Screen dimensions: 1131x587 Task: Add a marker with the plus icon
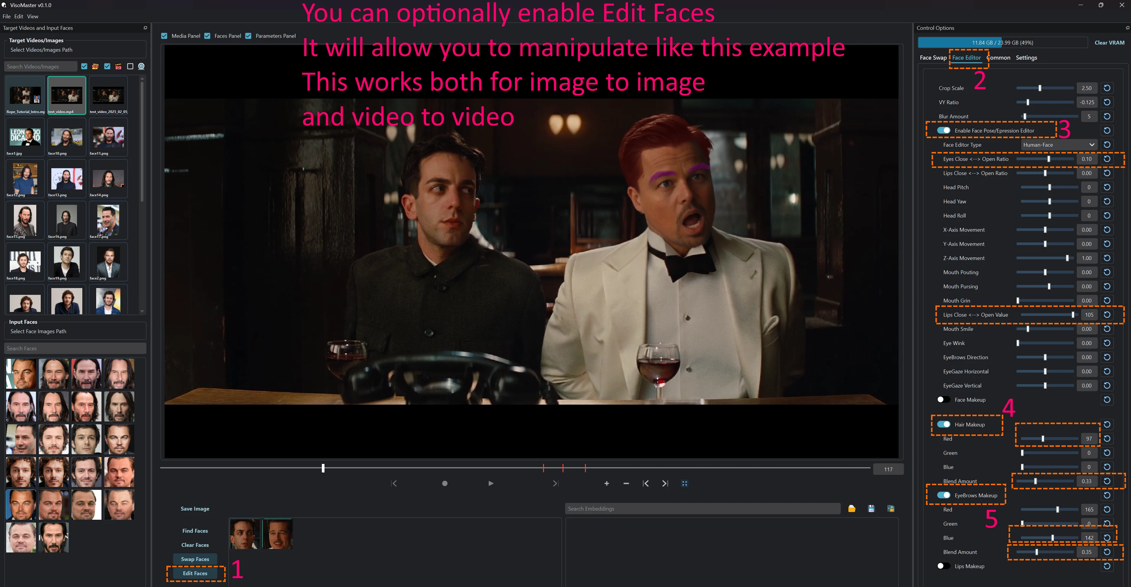[607, 483]
